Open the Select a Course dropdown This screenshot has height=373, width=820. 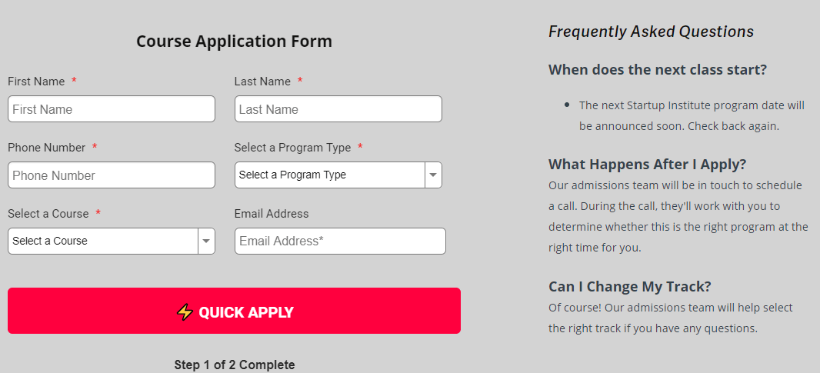click(112, 241)
